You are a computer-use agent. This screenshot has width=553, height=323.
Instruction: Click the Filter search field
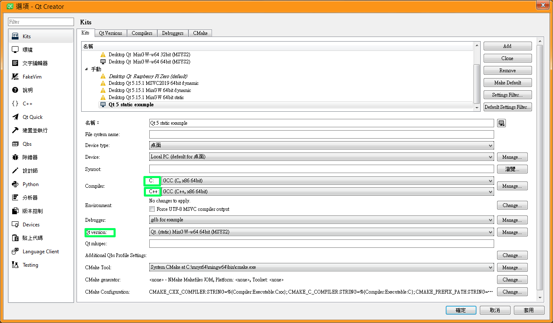click(41, 22)
